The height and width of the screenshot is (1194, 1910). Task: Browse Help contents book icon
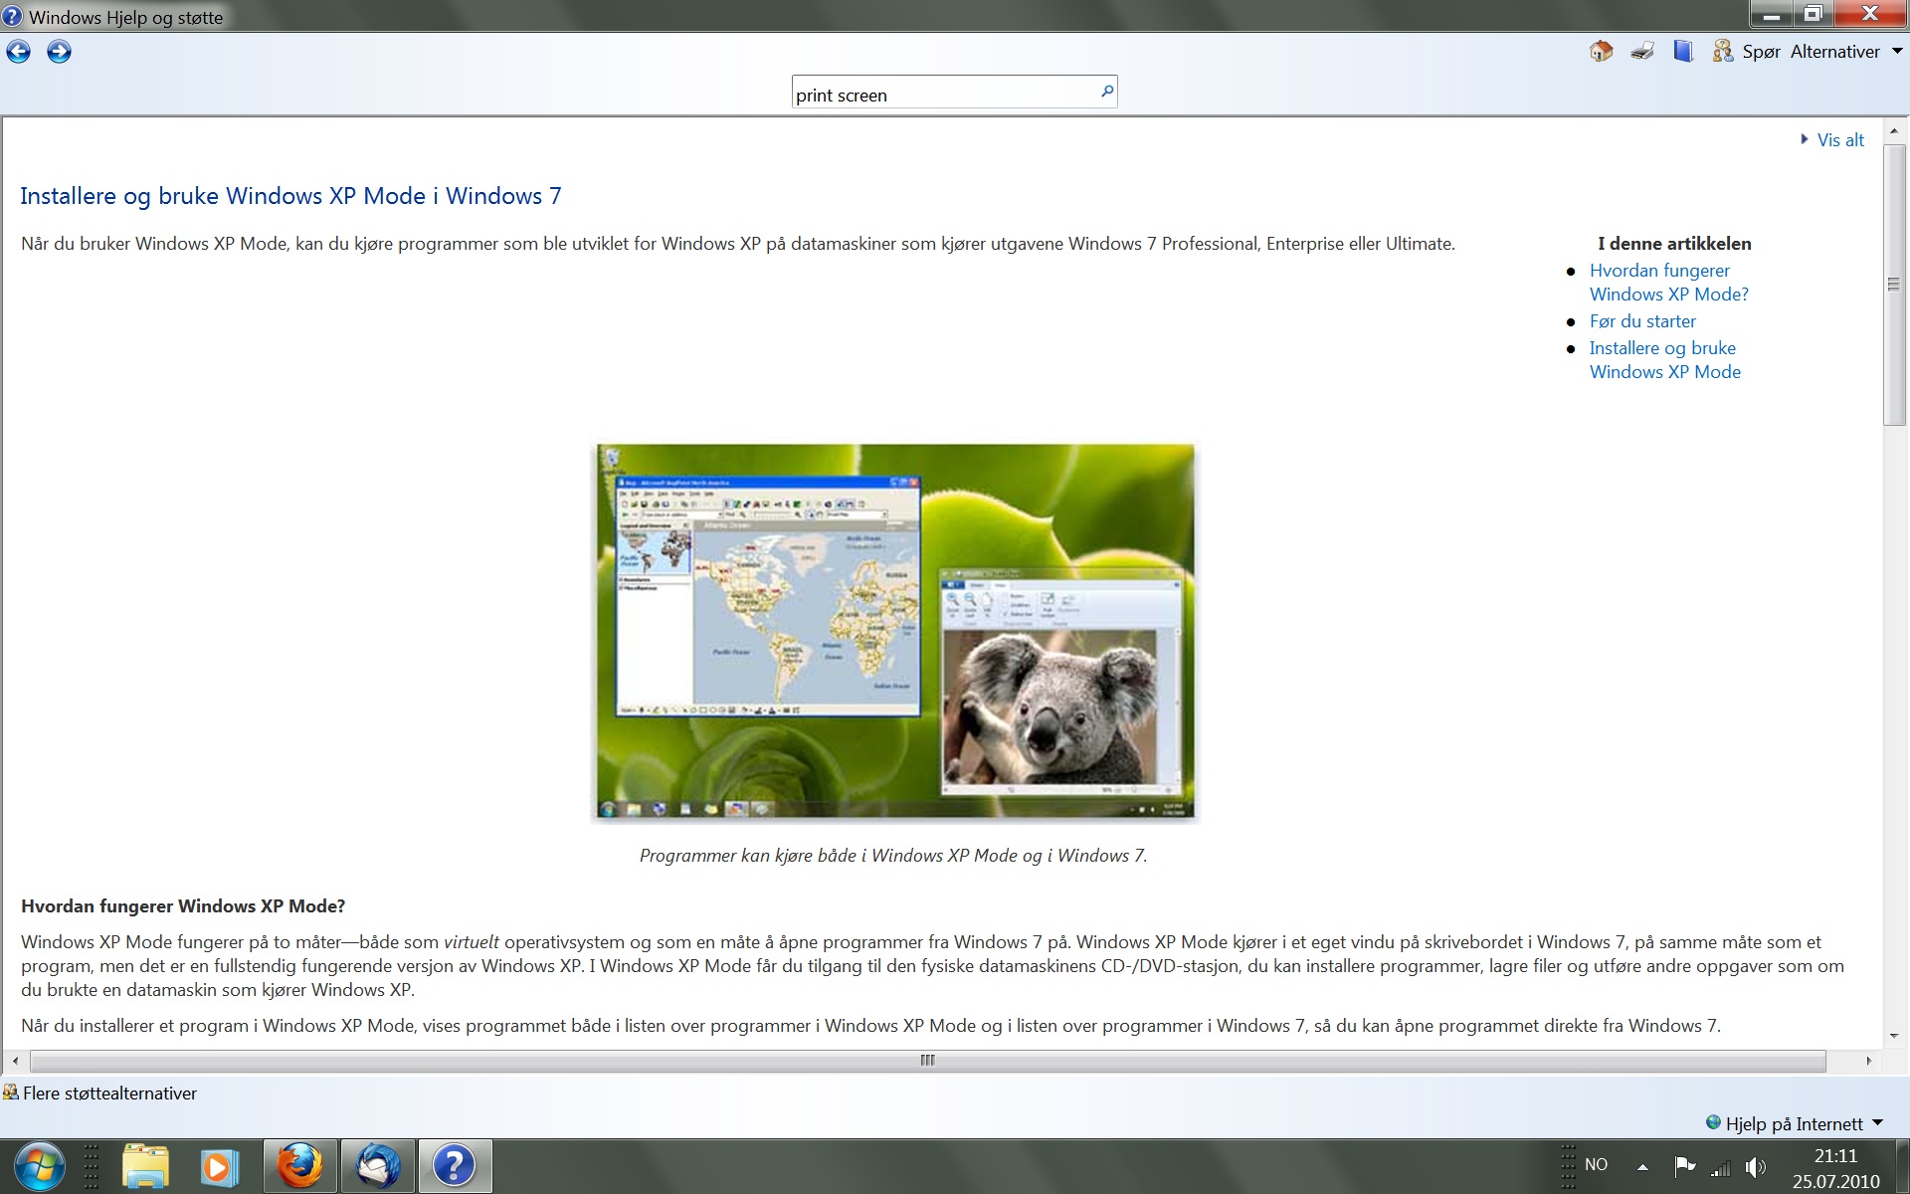point(1683,52)
